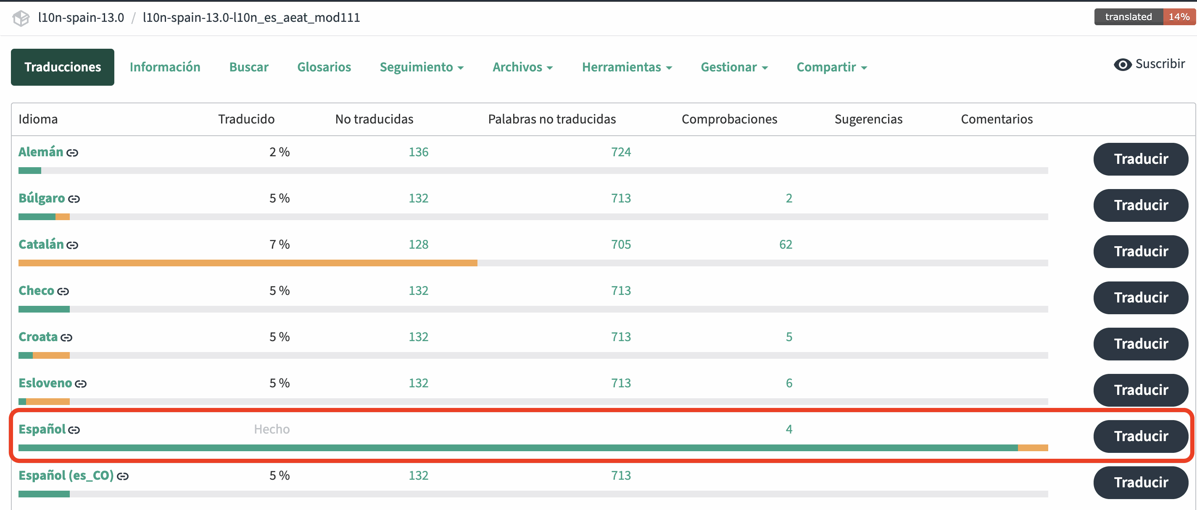Screen dimensions: 1197x510
Task: Click the link icon next to Español (es_CO)
Action: point(122,476)
